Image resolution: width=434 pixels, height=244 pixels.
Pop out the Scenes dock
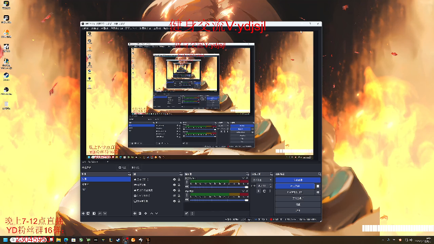coord(129,174)
